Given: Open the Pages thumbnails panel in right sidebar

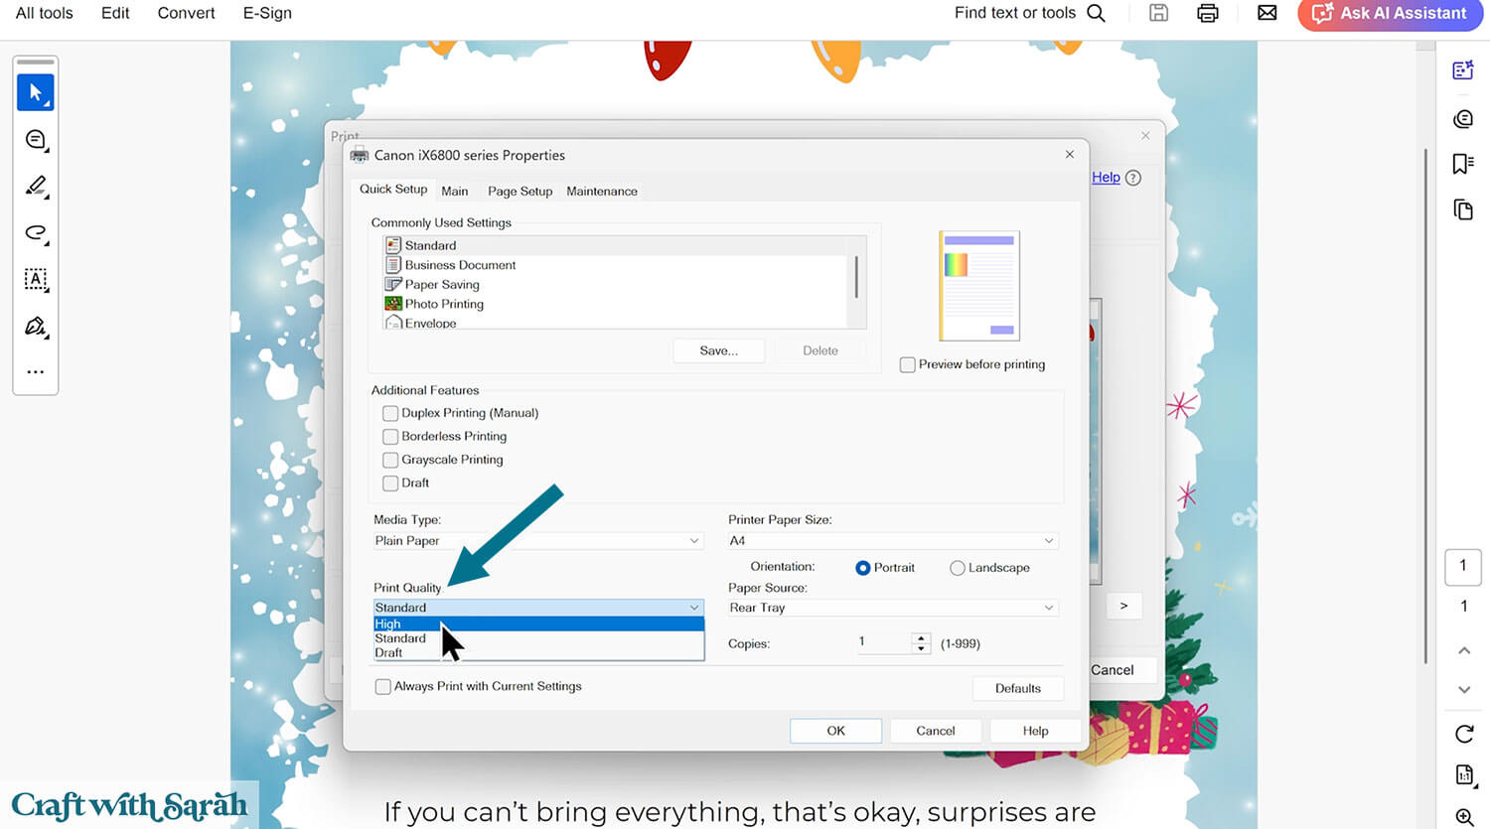Looking at the screenshot, I should point(1463,209).
